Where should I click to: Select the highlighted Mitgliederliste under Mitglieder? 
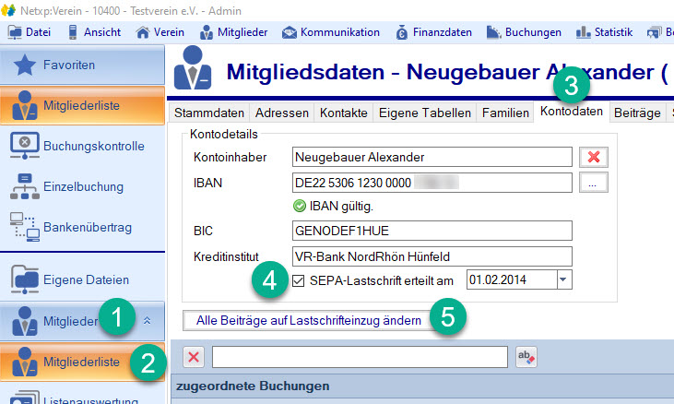83,362
